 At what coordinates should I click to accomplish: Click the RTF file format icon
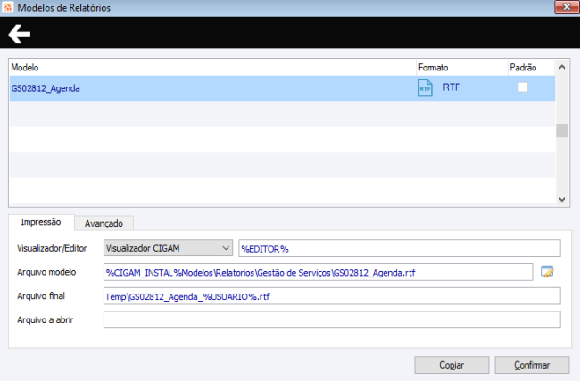click(425, 88)
